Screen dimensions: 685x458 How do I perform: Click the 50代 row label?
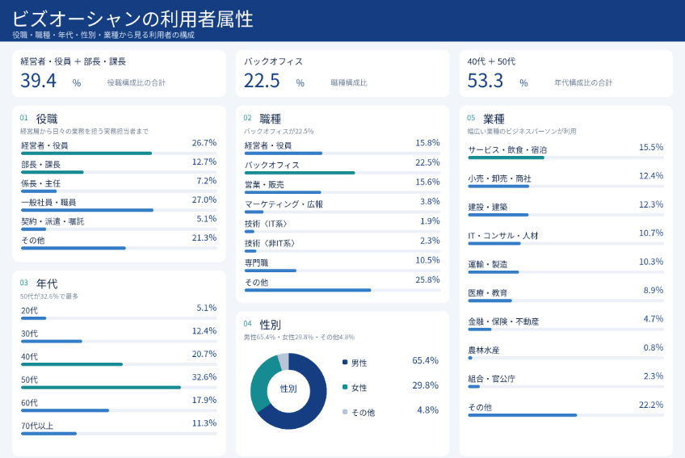29,380
